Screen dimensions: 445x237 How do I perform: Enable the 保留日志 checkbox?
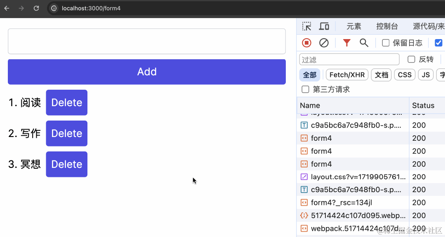pyautogui.click(x=386, y=43)
